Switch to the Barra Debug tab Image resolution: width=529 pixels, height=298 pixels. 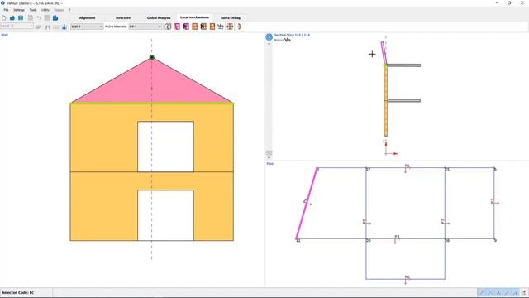point(231,17)
